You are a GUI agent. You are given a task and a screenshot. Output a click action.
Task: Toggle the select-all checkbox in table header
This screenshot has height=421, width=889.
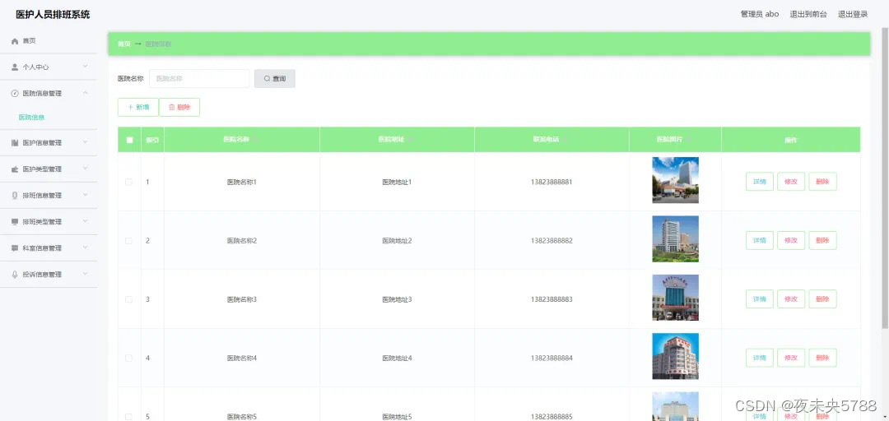tap(129, 140)
